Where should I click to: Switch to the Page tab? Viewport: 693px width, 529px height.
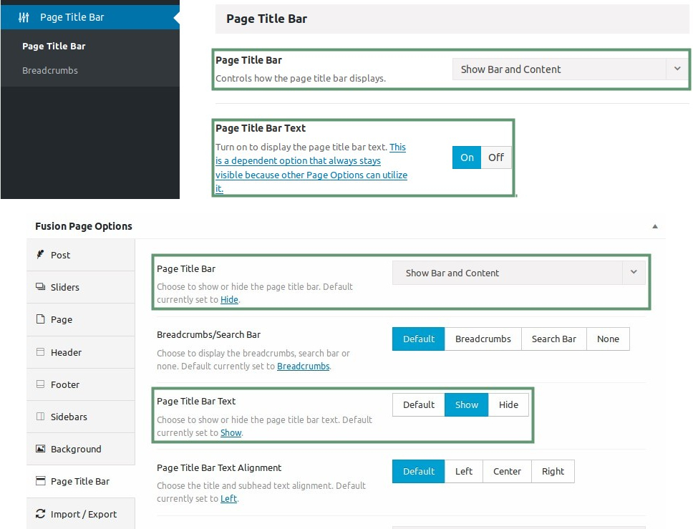tap(81, 319)
